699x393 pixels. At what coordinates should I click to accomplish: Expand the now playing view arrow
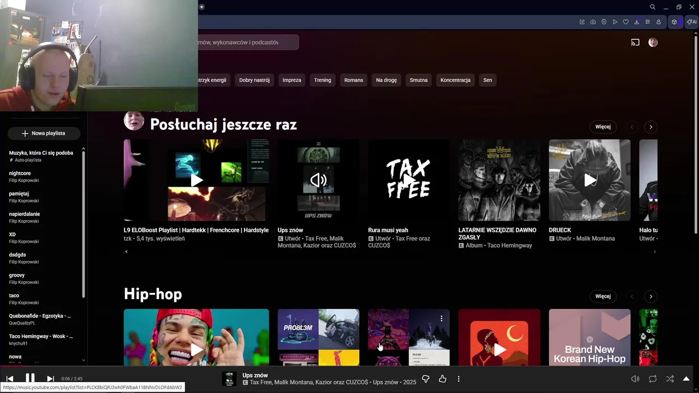pos(686,379)
